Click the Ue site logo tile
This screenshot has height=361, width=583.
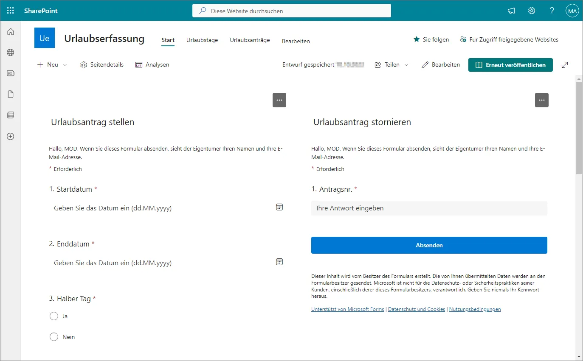point(45,38)
